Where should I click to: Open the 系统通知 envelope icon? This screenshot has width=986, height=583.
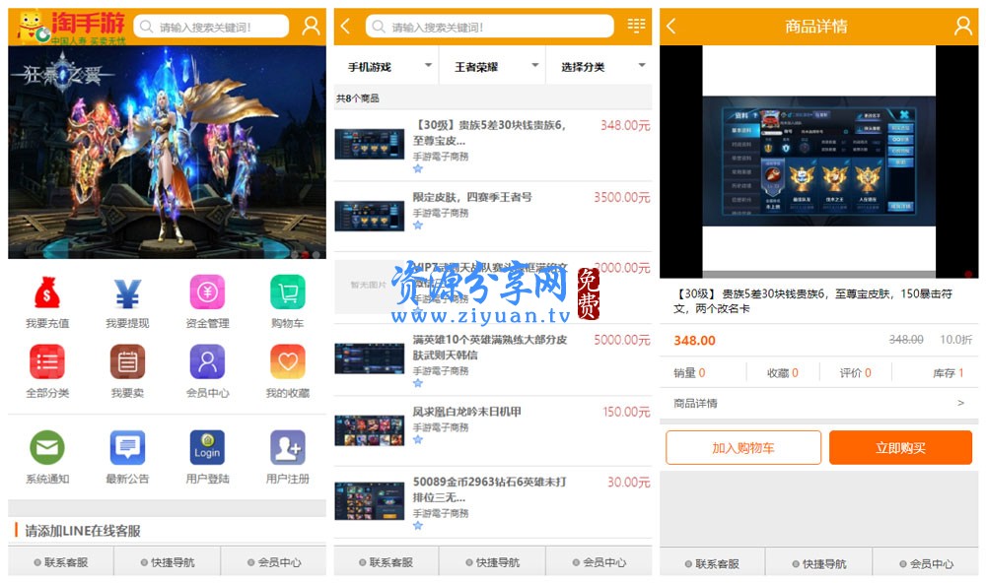[x=47, y=447]
